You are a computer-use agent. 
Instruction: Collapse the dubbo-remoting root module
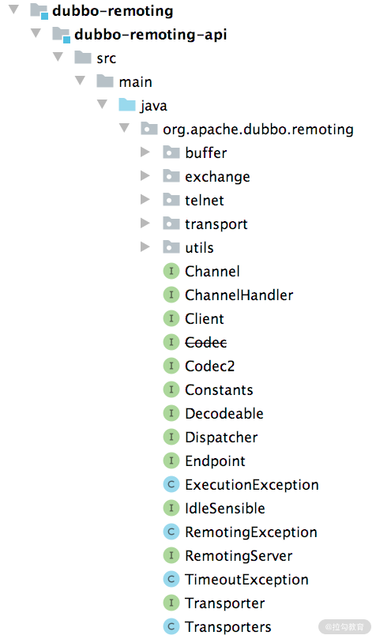click(14, 9)
